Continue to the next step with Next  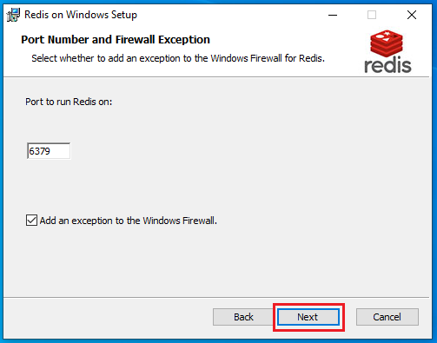[308, 317]
